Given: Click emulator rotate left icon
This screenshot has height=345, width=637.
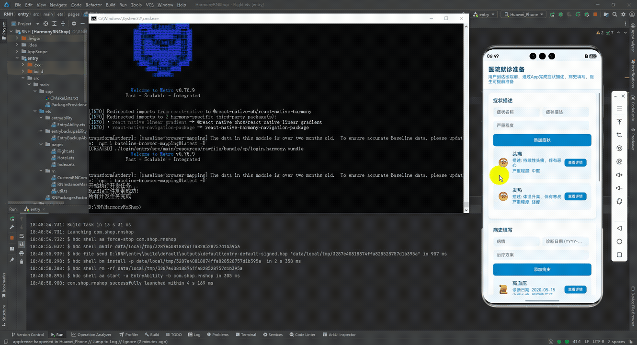Looking at the screenshot, I should click(x=619, y=149).
